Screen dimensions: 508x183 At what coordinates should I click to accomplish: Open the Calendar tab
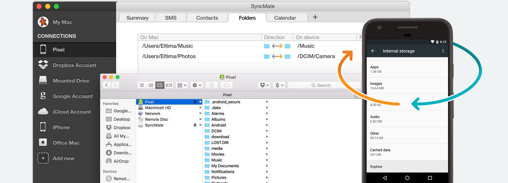tap(285, 18)
